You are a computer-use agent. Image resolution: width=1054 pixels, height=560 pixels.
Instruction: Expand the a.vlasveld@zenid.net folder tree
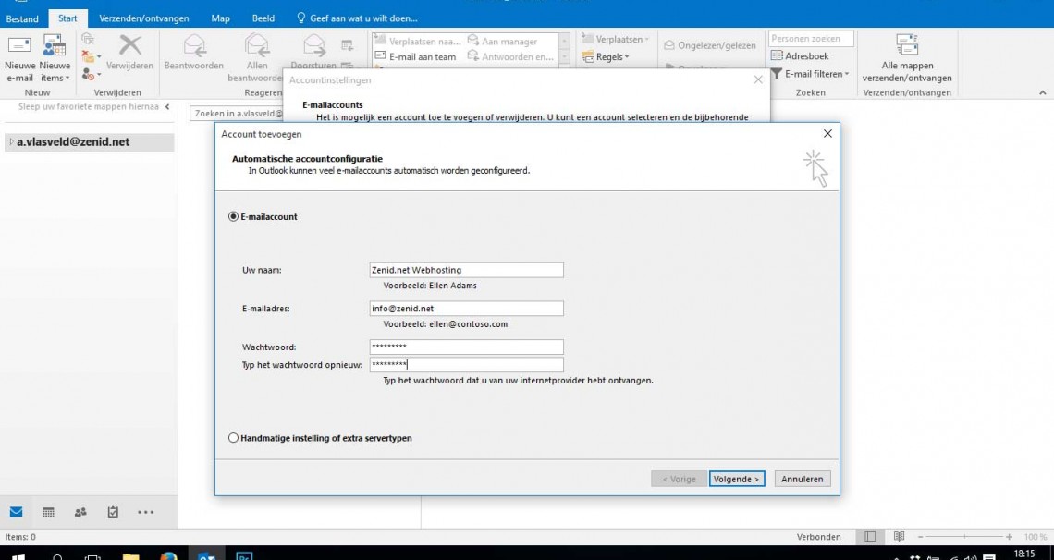coord(11,141)
